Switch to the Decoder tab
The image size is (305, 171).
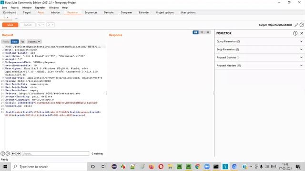coord(109,12)
